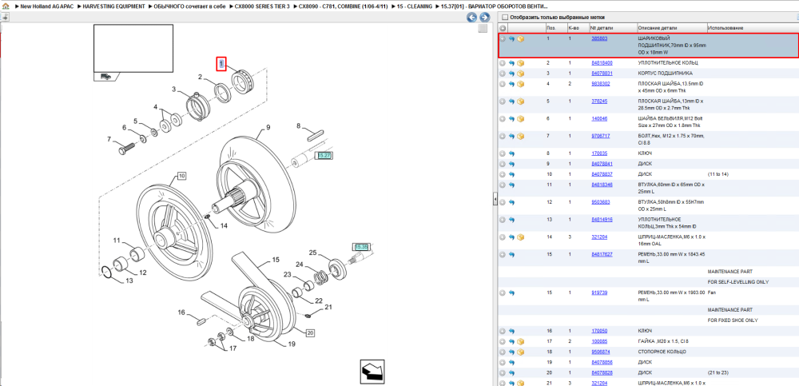The width and height of the screenshot is (799, 386).
Task: Click blue arrow icon for part 385803
Action: pos(511,38)
